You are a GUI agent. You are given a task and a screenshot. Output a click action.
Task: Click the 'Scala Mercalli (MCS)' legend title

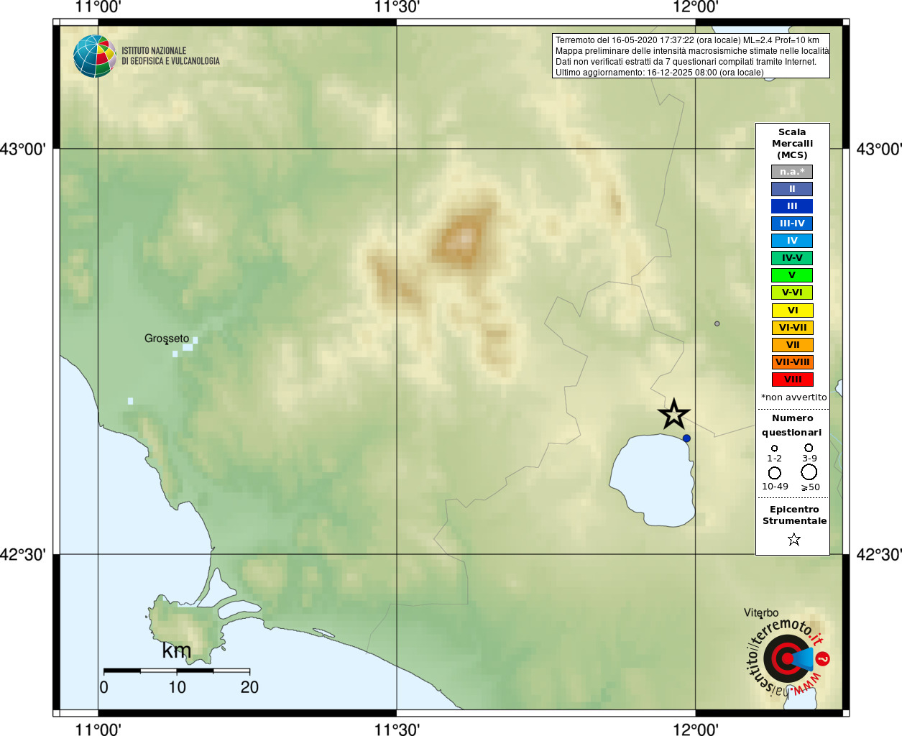point(792,144)
